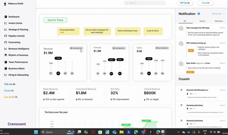Click the Tell me in top button
228x135 pixels.
click(185, 3)
